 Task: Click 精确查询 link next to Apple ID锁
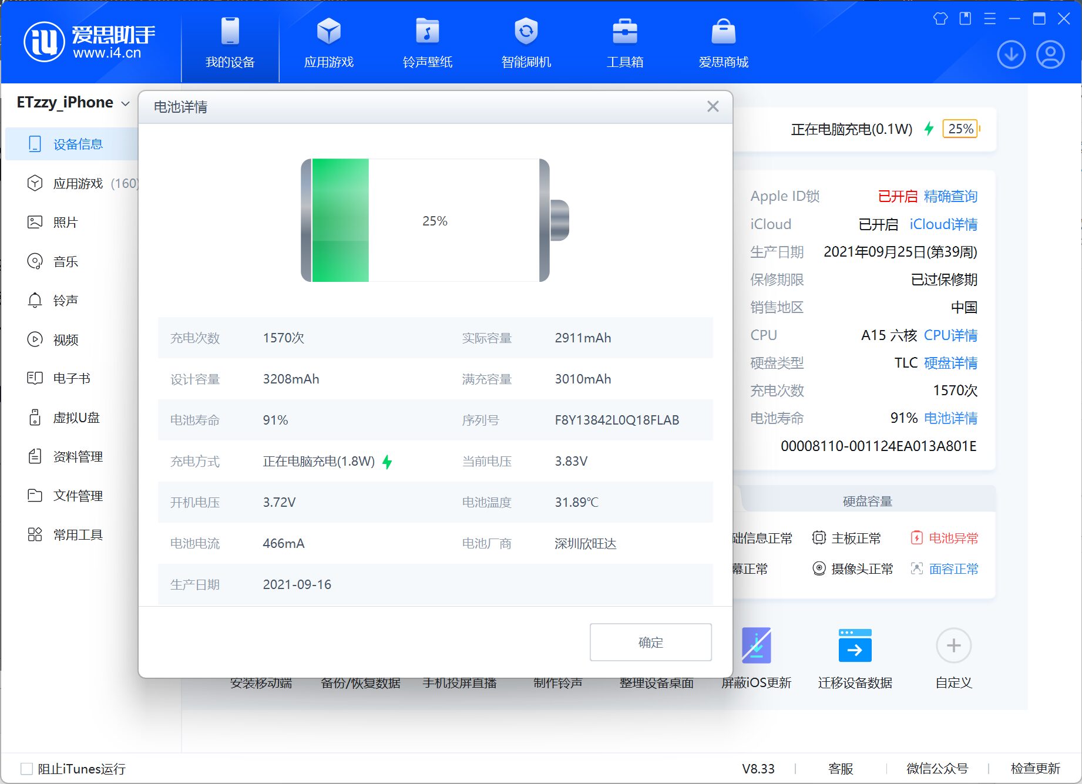pyautogui.click(x=950, y=196)
